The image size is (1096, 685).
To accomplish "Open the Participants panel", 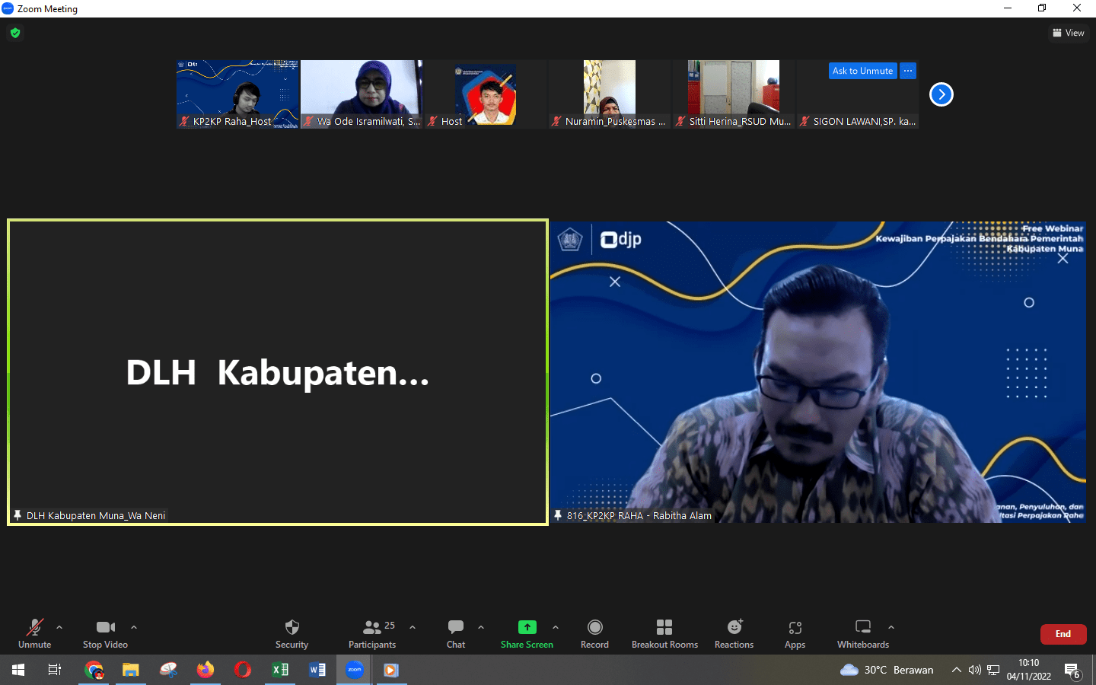I will coord(372,627).
